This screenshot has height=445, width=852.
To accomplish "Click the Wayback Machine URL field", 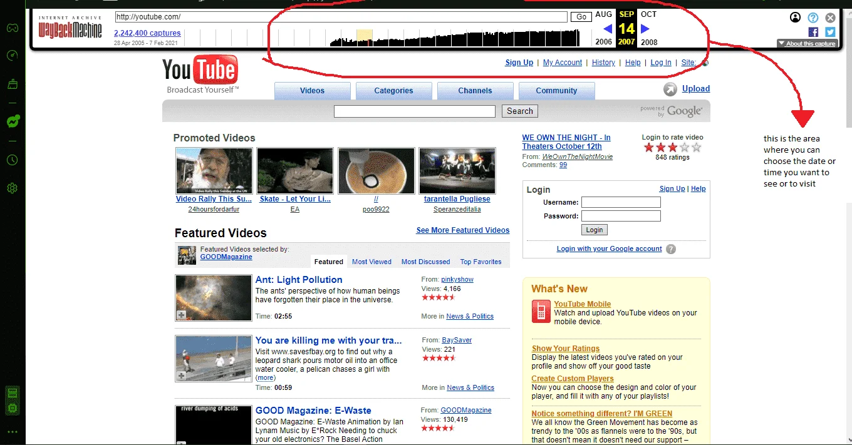I will [341, 17].
